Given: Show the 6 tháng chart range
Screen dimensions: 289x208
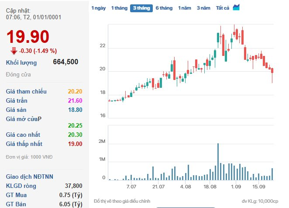Looking at the screenshot, I should click(164, 8).
